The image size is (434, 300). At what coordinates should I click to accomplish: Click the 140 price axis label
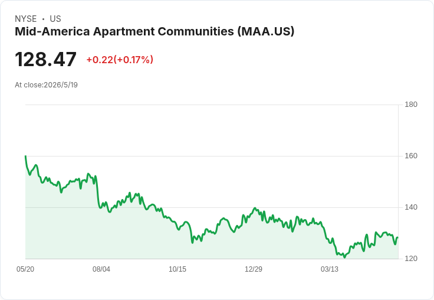(x=411, y=207)
